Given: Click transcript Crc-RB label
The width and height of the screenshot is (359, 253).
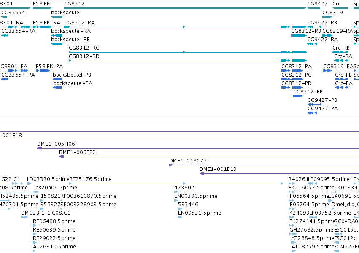Looking at the screenshot, I should pyautogui.click(x=341, y=48).
